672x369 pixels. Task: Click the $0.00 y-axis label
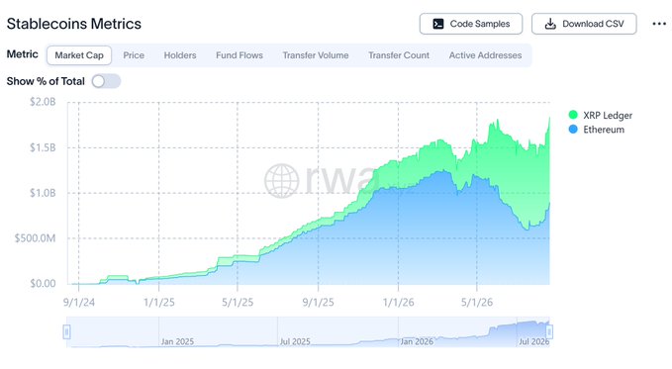(43, 283)
